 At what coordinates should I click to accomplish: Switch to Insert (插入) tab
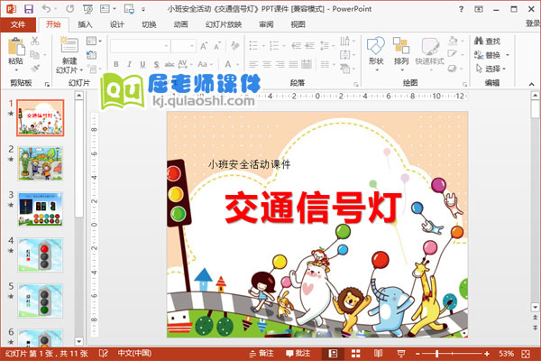(85, 24)
